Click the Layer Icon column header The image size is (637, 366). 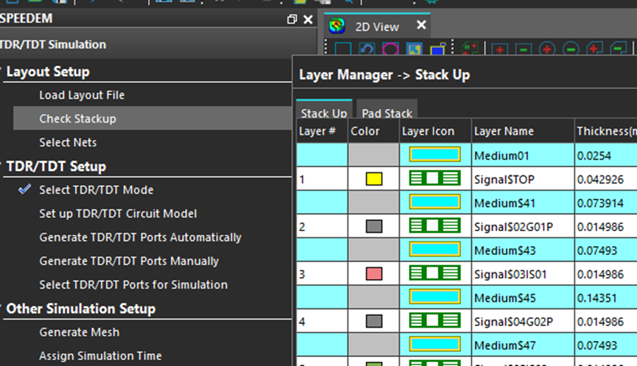click(x=435, y=131)
